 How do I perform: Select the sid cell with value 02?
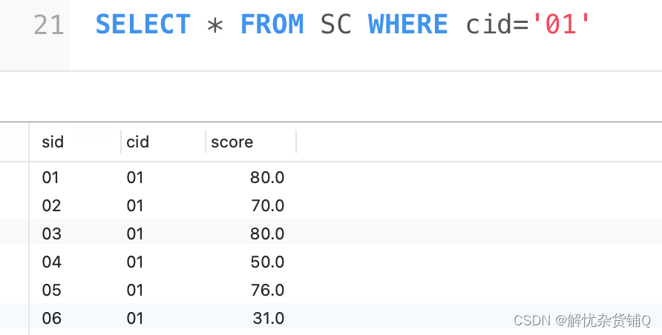click(x=51, y=205)
